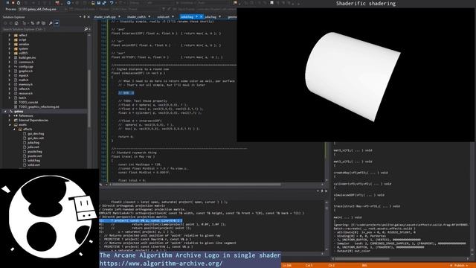Click the Search Solution Explorer input field

pyautogui.click(x=42, y=29)
